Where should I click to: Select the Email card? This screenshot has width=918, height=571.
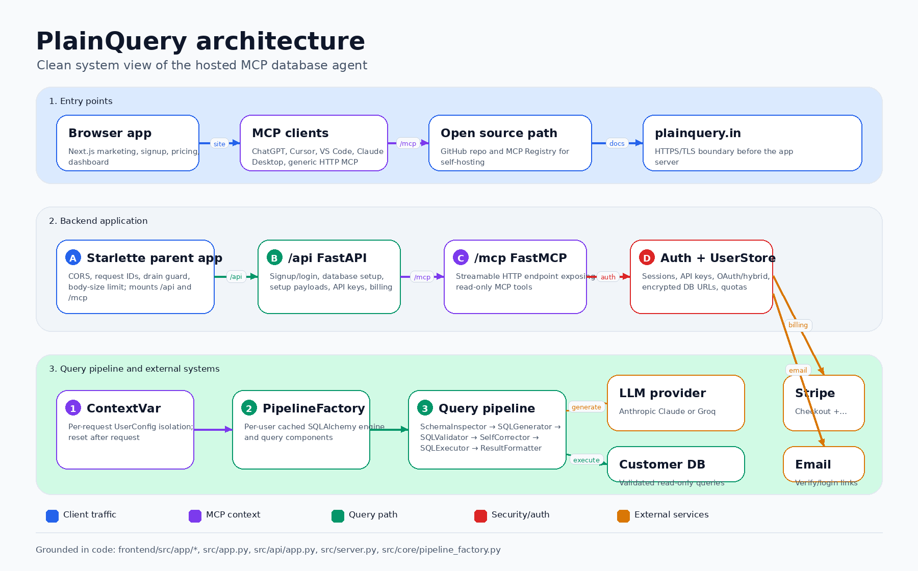click(824, 464)
